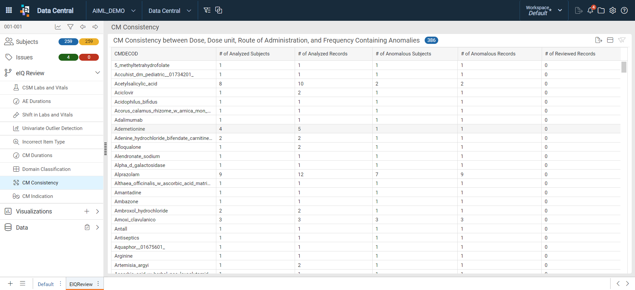Open the AIML_DEMO study dropdown
This screenshot has width=635, height=290.
click(x=114, y=11)
